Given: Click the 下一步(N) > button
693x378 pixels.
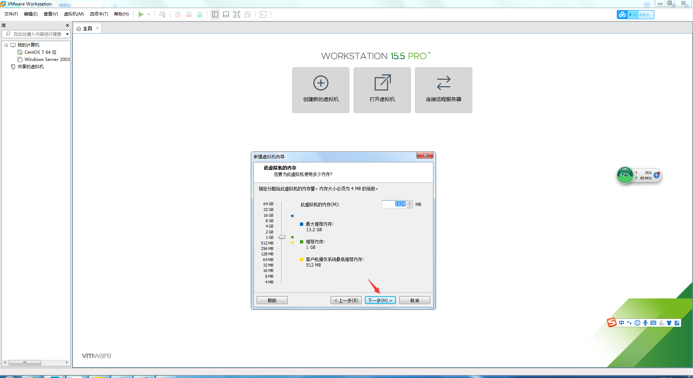Looking at the screenshot, I should 380,300.
